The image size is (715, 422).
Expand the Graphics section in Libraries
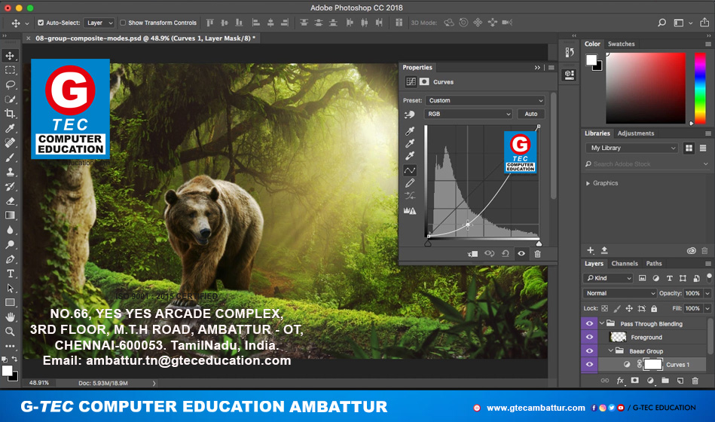[x=588, y=183]
